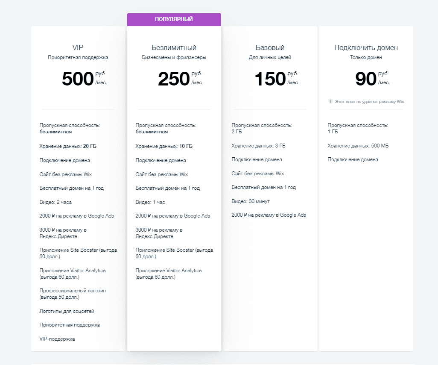Click the 250 руб./мес. price
The image size is (438, 365).
pos(180,78)
